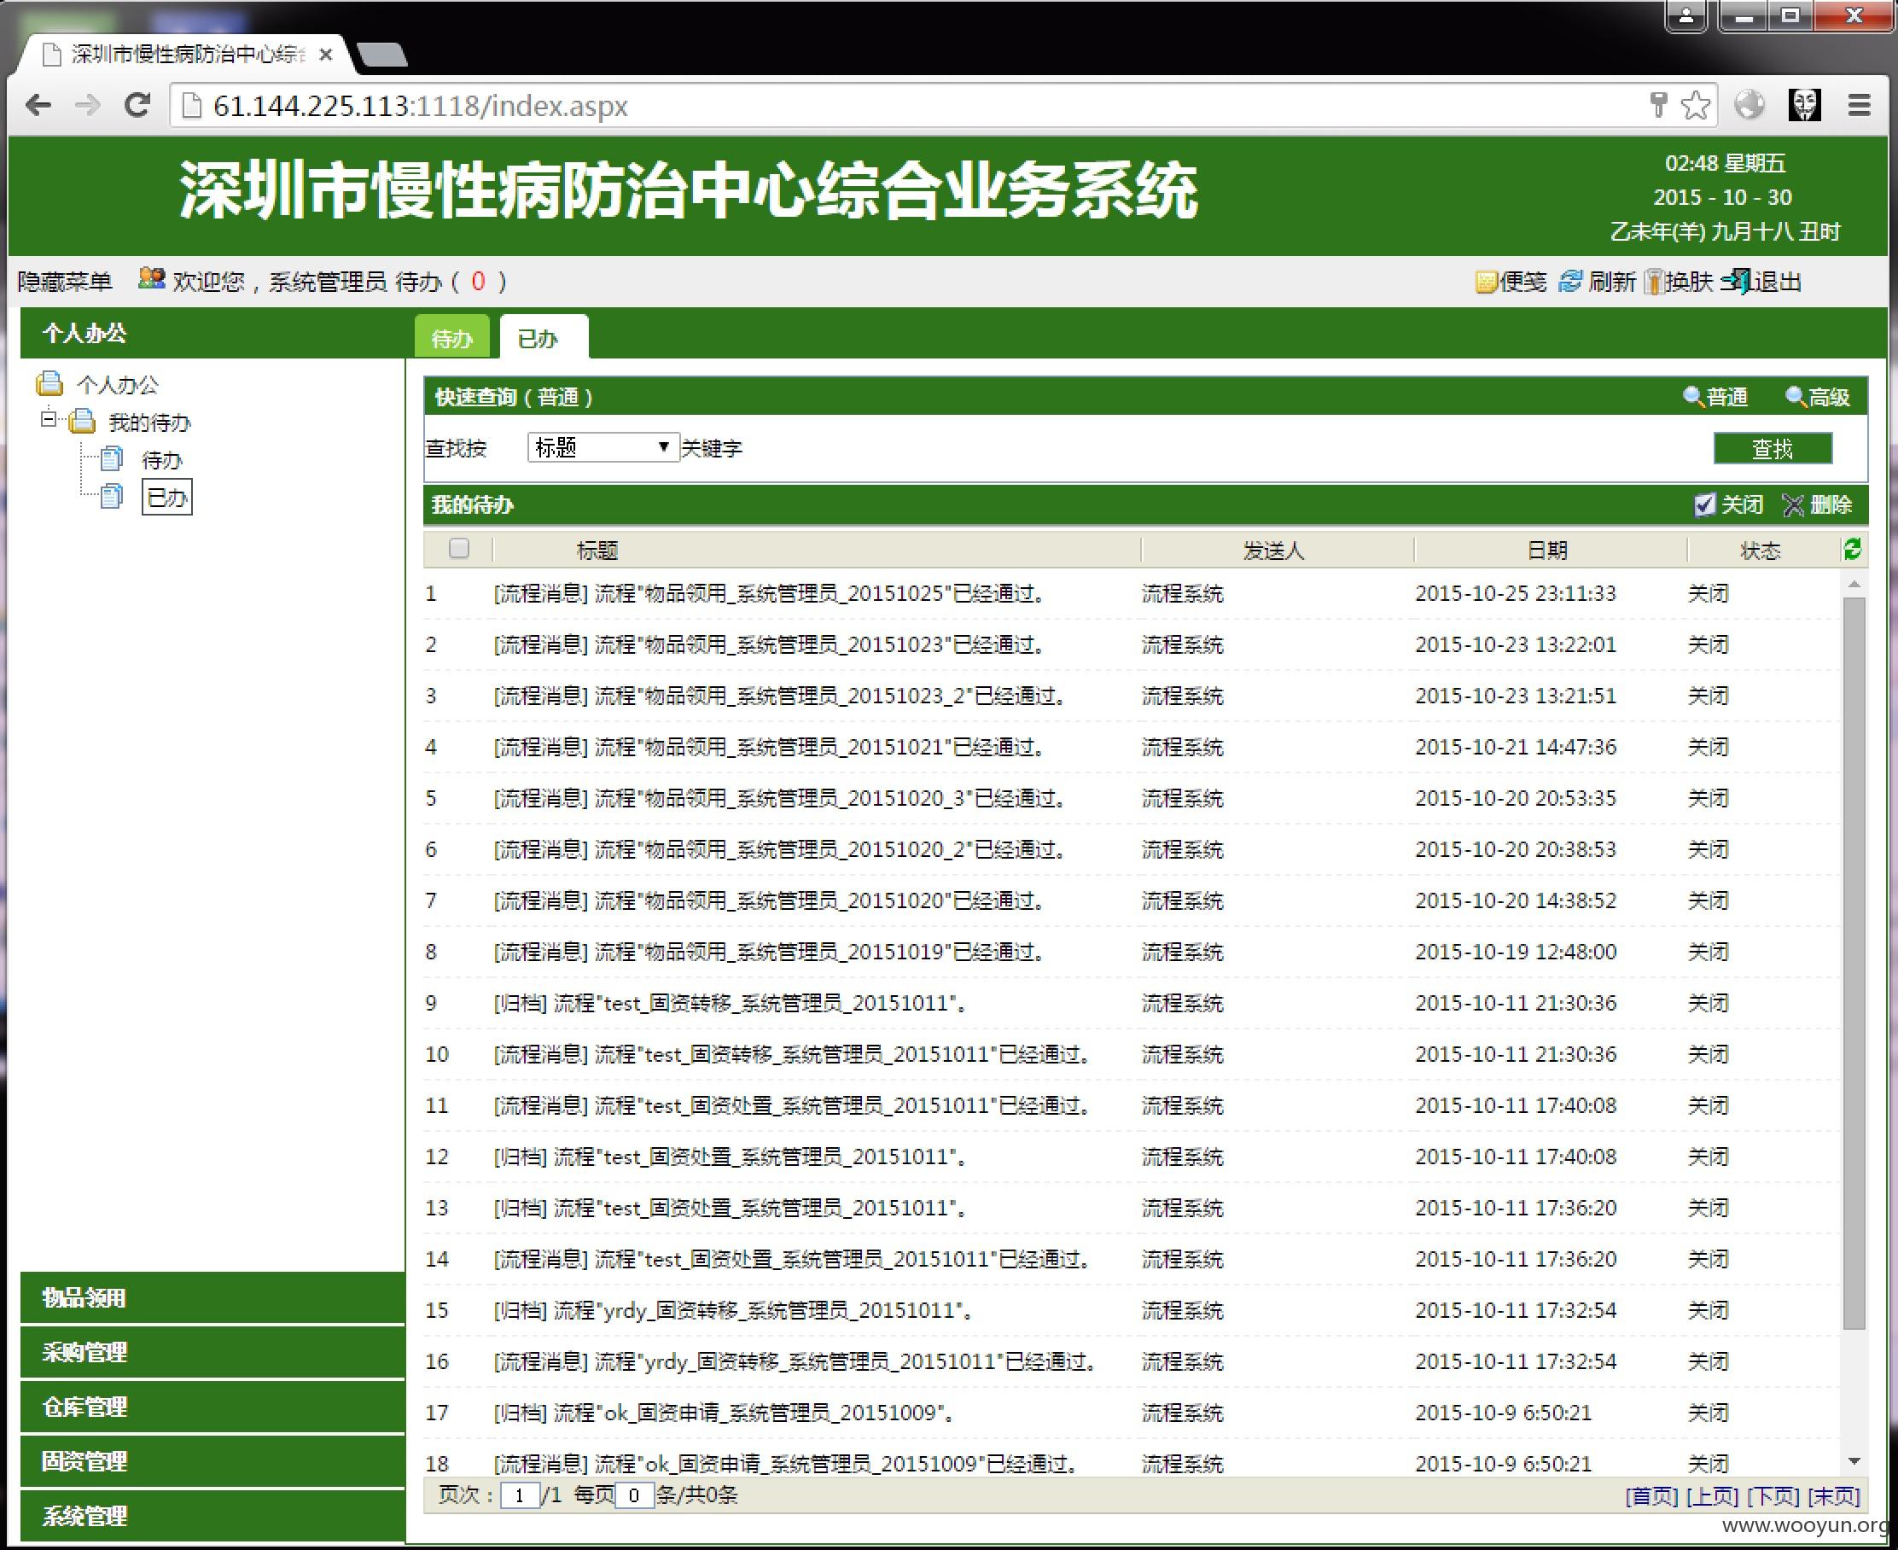The width and height of the screenshot is (1898, 1550).
Task: Click the 退出 logout icon
Action: 1737,282
